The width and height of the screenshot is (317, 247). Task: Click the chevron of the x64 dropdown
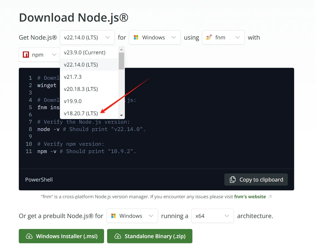[227, 216]
